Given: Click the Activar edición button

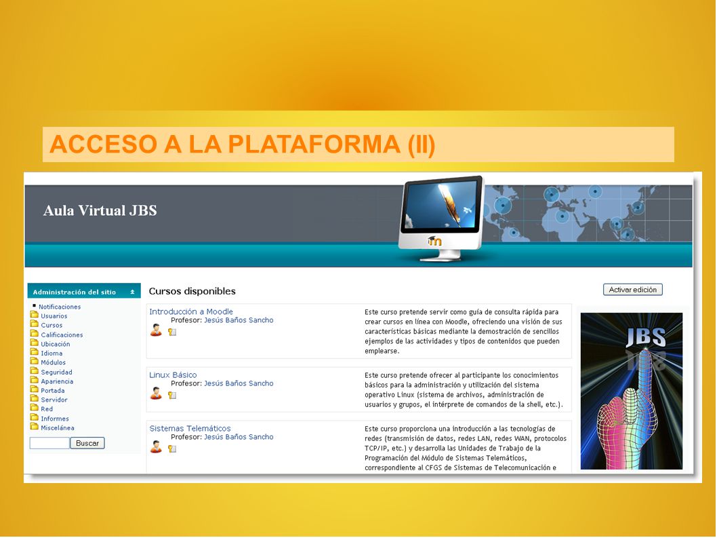Looking at the screenshot, I should (x=632, y=290).
